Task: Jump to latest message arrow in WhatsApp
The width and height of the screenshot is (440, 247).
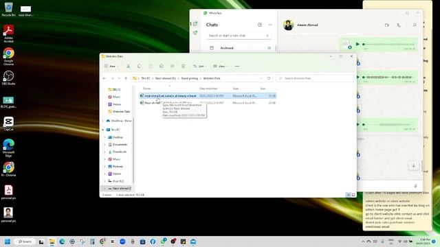Action: [x=414, y=165]
